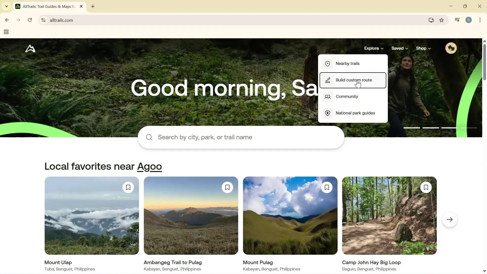
Task: Save Ambangeg Trail to Pulag to favorites
Action: (227, 187)
